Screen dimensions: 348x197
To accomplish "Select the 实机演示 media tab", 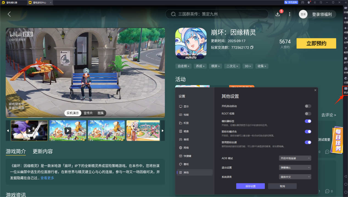I will [73, 113].
